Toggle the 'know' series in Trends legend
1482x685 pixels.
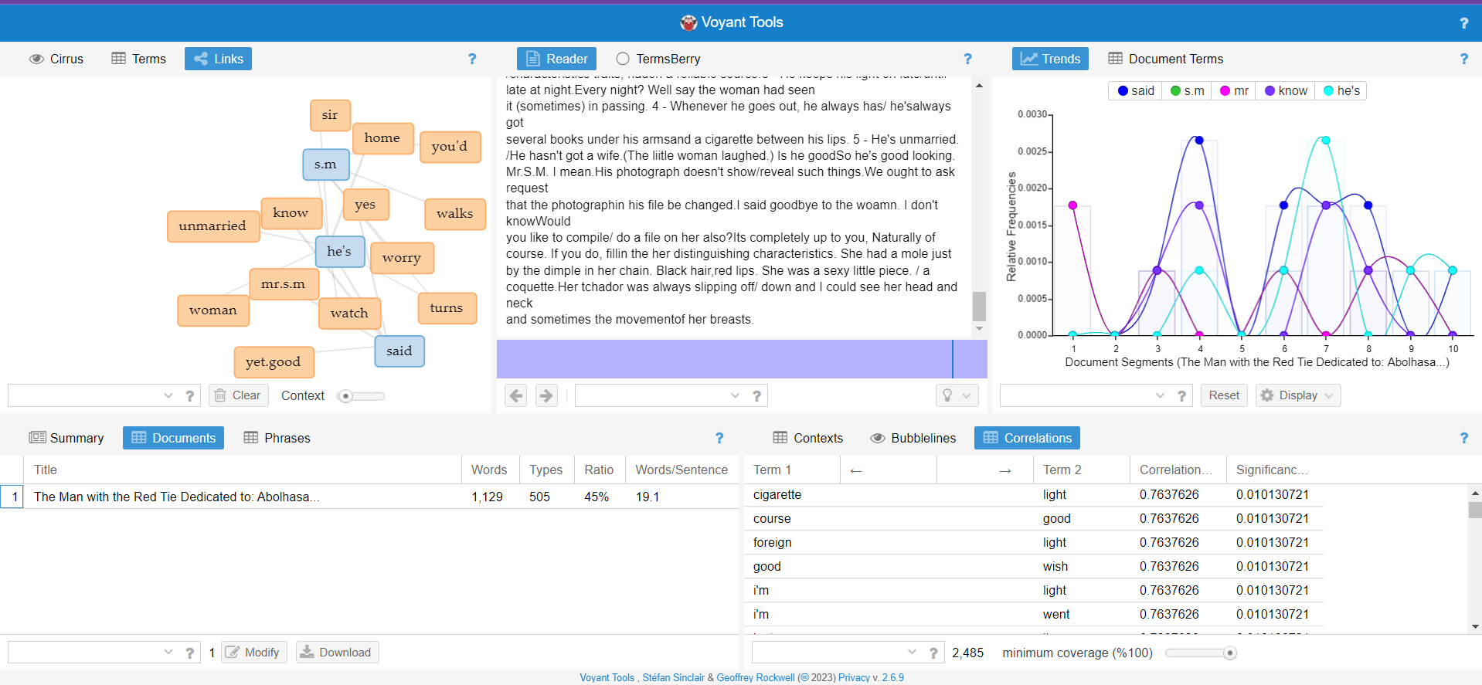[x=1286, y=91]
